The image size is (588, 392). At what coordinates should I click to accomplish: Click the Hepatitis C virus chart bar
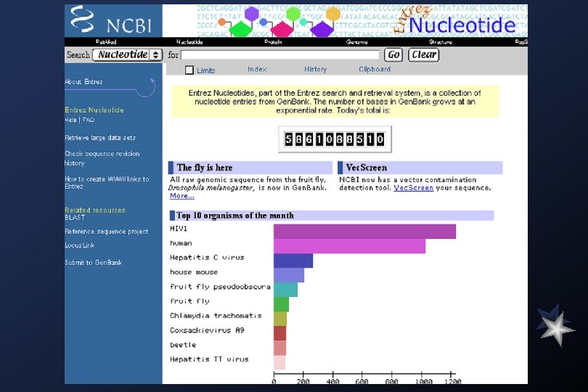point(293,261)
